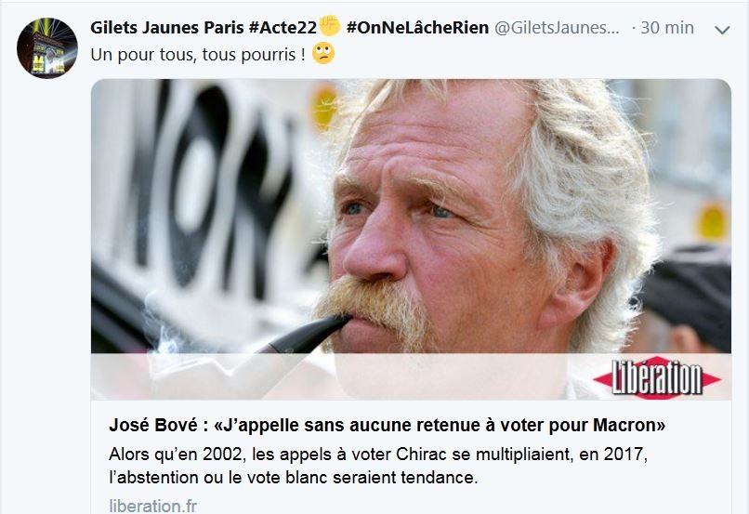This screenshot has width=749, height=514.
Task: Open the #Acte22 hashtag
Action: point(283,27)
